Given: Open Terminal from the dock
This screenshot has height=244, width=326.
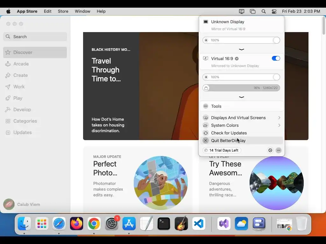Looking at the screenshot, I should coord(164,223).
